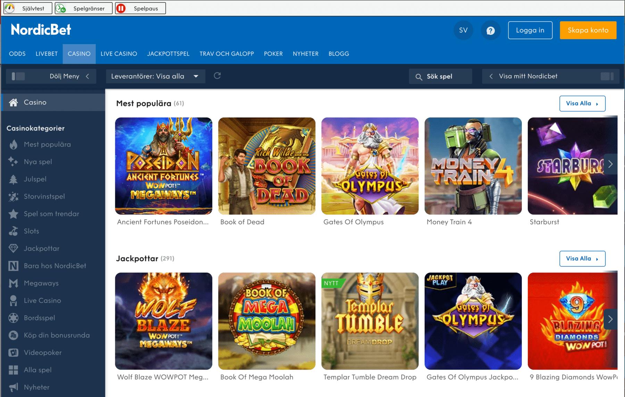Click the sparkle icon beside Nya spel

coord(14,162)
